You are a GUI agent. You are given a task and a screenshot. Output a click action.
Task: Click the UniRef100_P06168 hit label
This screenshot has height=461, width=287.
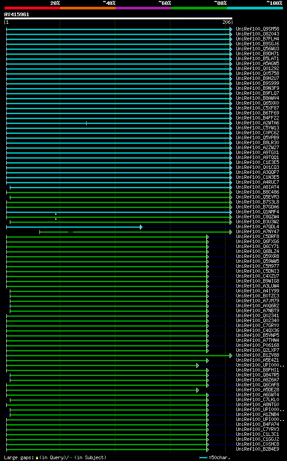258,346
